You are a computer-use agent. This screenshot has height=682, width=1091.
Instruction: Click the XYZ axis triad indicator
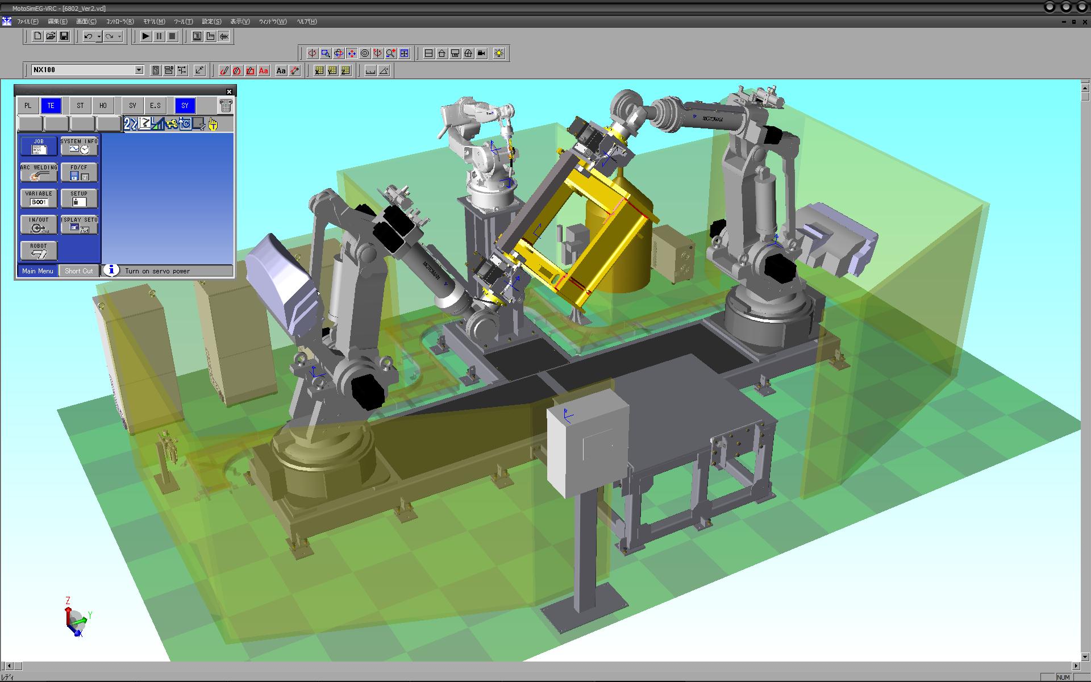coord(77,618)
